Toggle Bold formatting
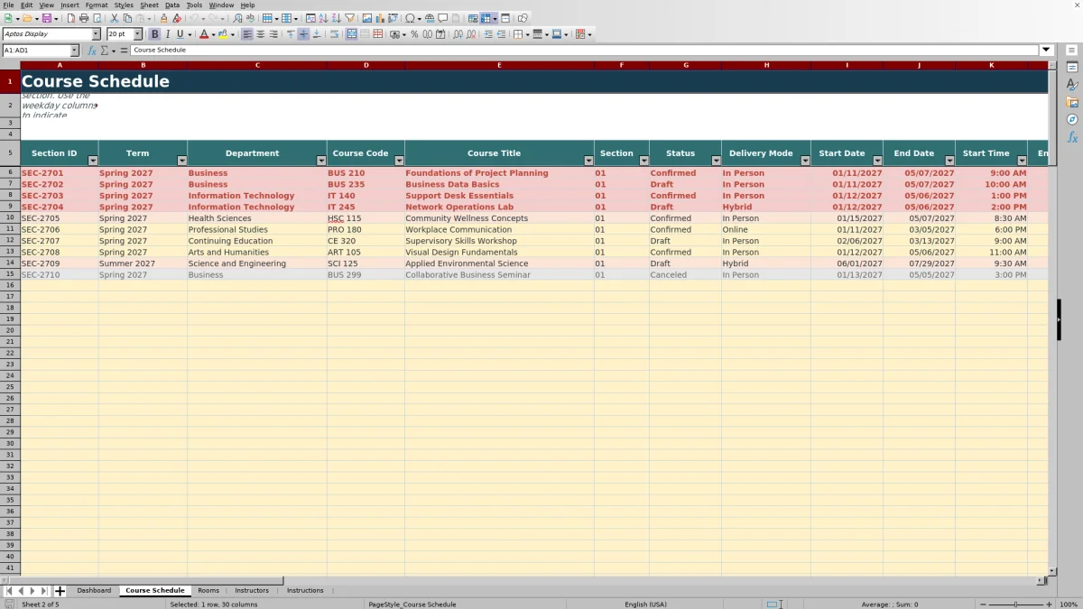Image resolution: width=1083 pixels, height=609 pixels. (x=154, y=34)
